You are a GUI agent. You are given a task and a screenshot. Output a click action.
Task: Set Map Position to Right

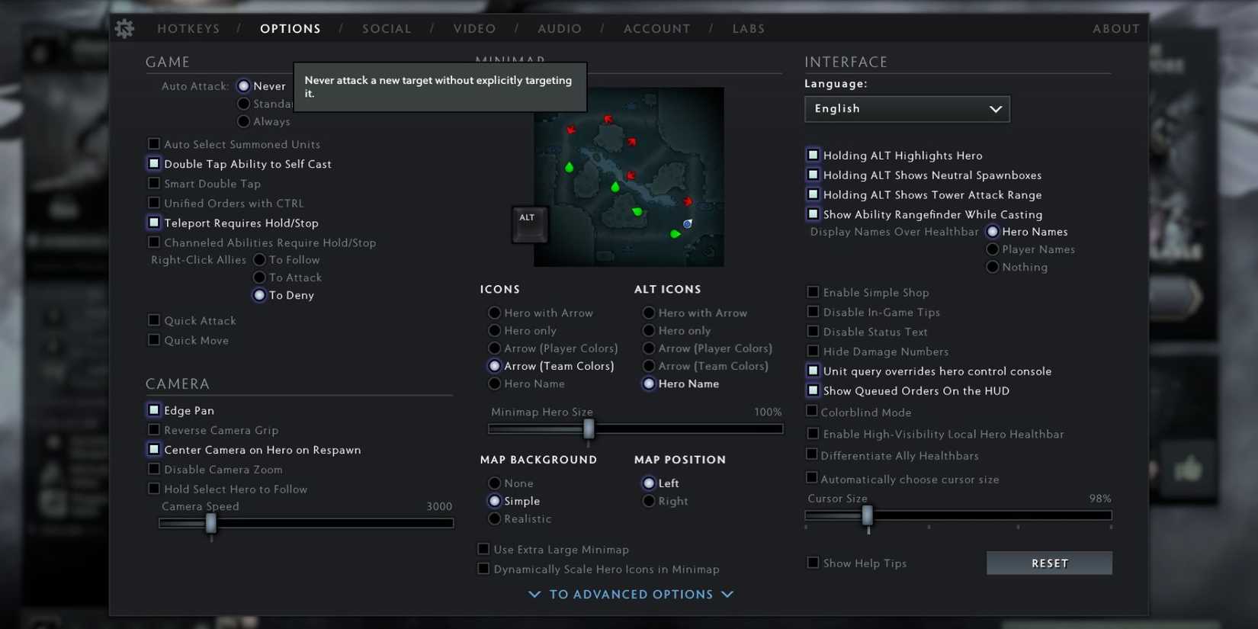coord(649,501)
